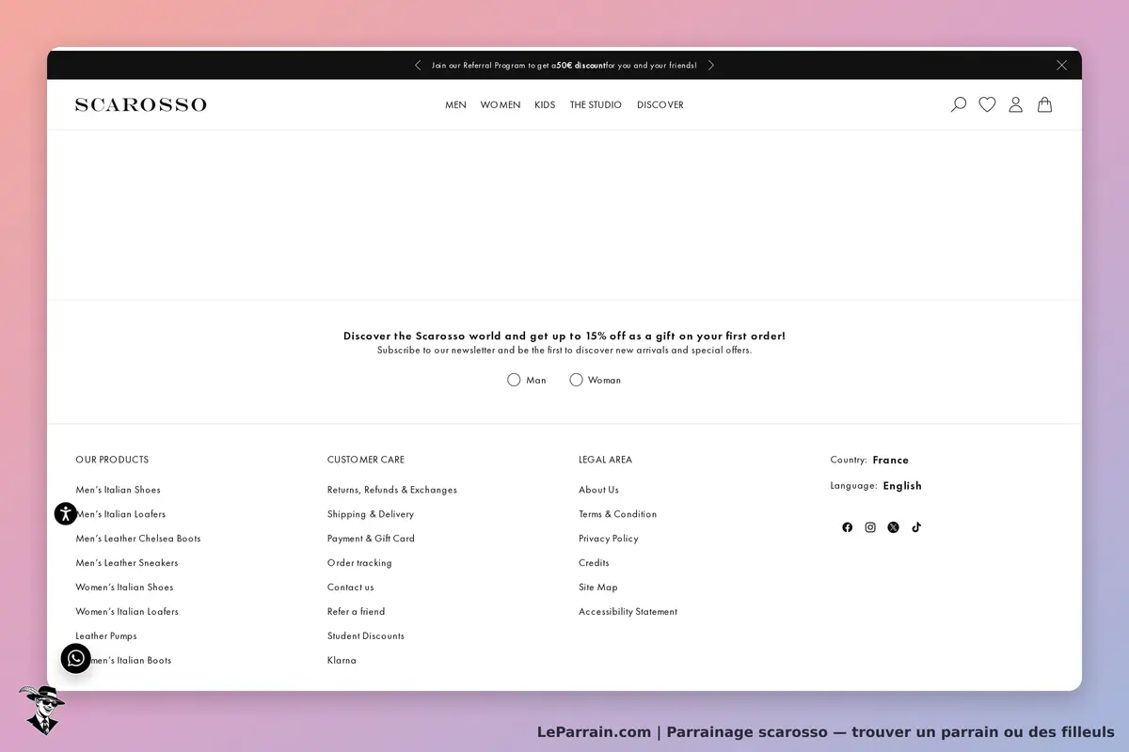Visit Scarosso Facebook page icon
1129x752 pixels.
coord(847,527)
